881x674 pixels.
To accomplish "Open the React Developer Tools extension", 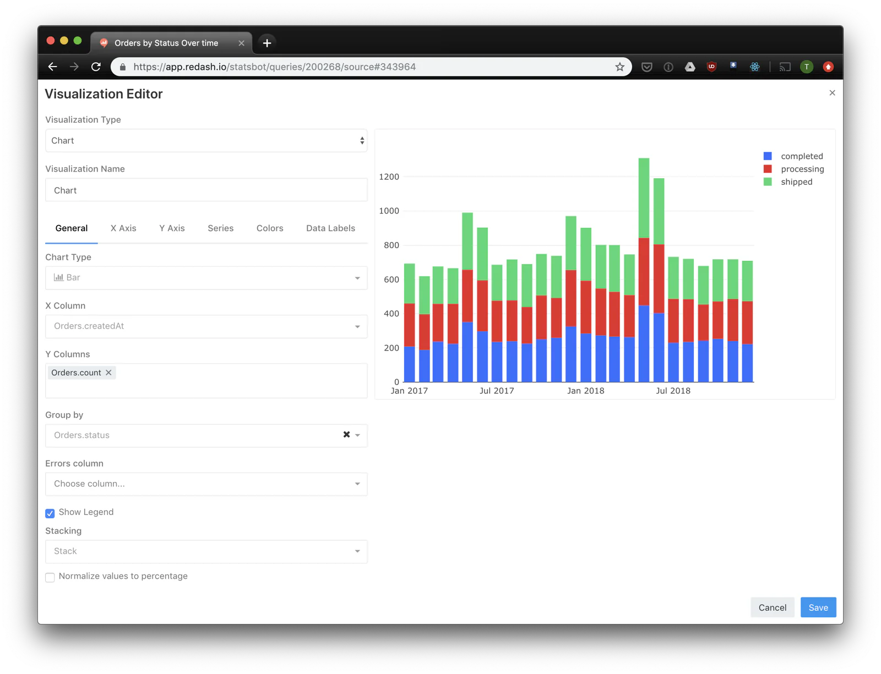I will click(x=754, y=67).
